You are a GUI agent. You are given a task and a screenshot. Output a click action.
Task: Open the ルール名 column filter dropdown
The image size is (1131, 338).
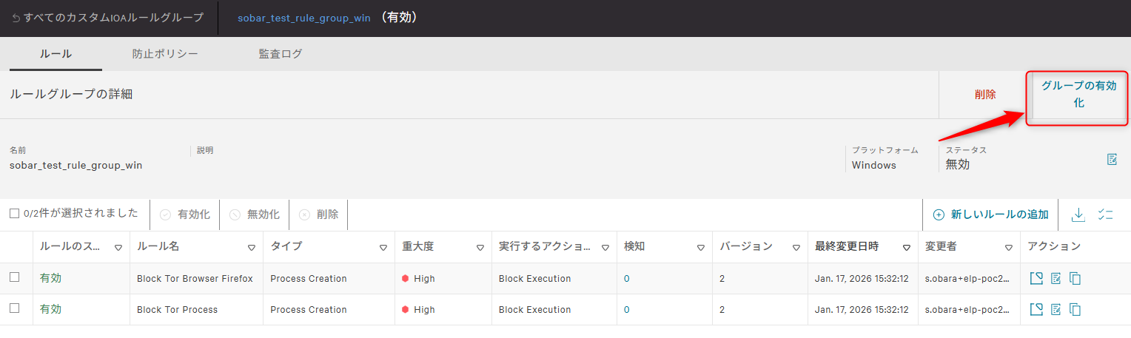coord(252,248)
